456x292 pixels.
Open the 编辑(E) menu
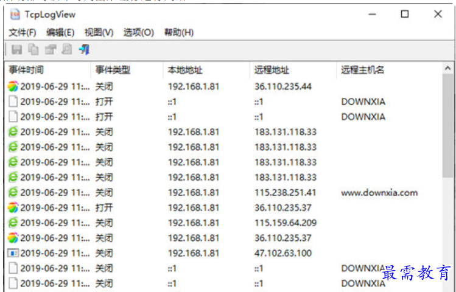[60, 32]
